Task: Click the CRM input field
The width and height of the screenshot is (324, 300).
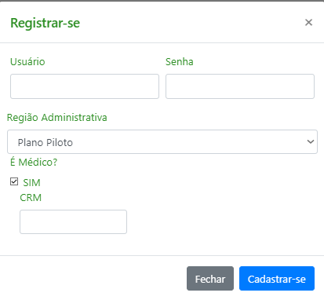Action: point(74,221)
